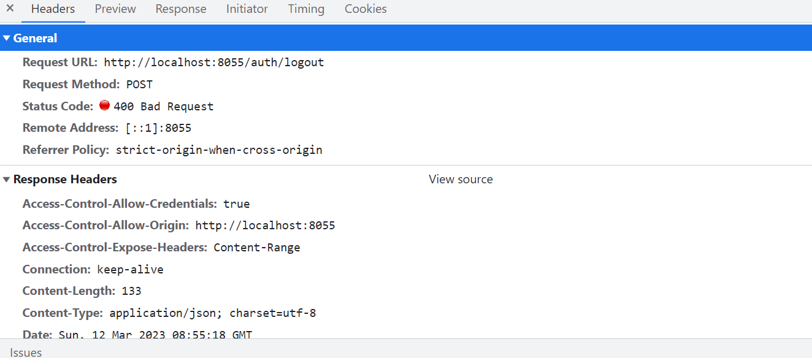Click the Remote Address value
Screen dimensions: 812x358
[x=161, y=128]
